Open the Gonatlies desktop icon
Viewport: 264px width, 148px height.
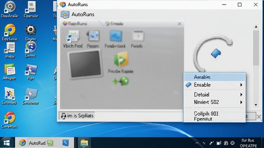coord(10,96)
